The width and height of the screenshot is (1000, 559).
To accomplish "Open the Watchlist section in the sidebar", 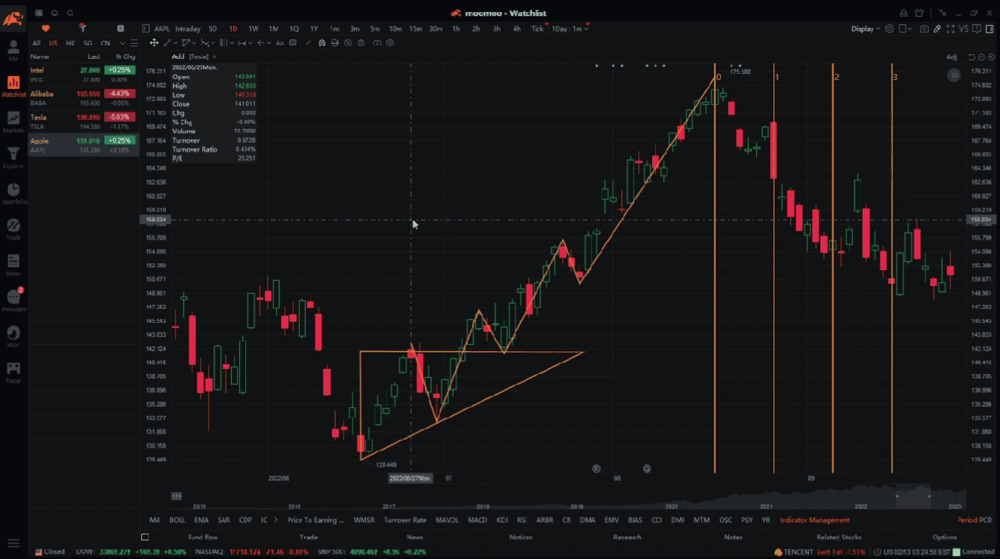I will pyautogui.click(x=14, y=86).
